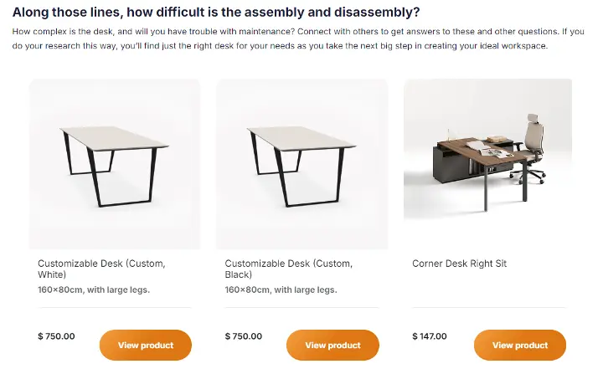Click the 160×80cm description under the White desk

[x=94, y=290]
